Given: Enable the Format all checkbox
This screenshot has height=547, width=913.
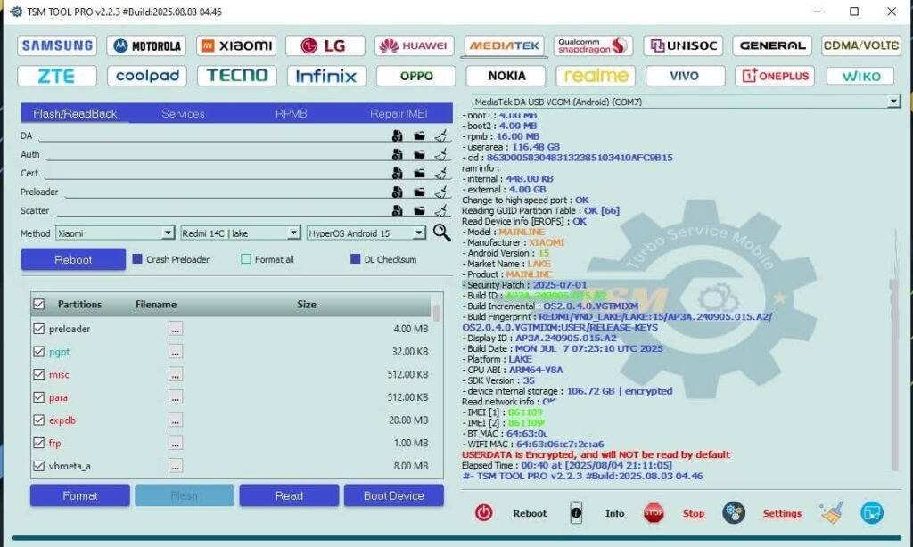Looking at the screenshot, I should pos(246,259).
